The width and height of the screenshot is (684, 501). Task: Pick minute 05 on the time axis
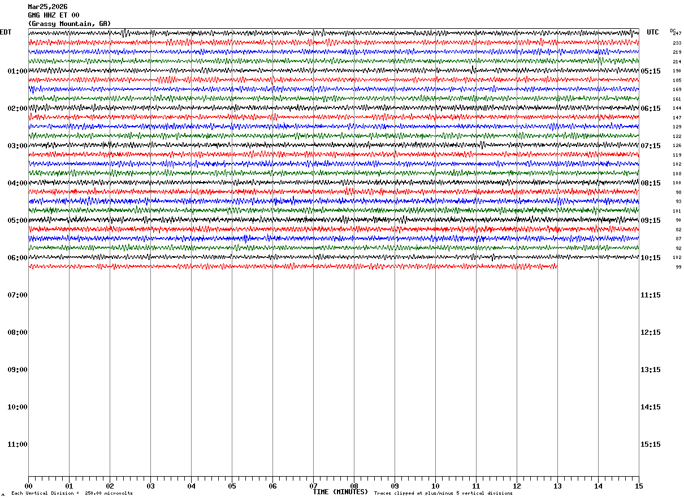pyautogui.click(x=232, y=486)
